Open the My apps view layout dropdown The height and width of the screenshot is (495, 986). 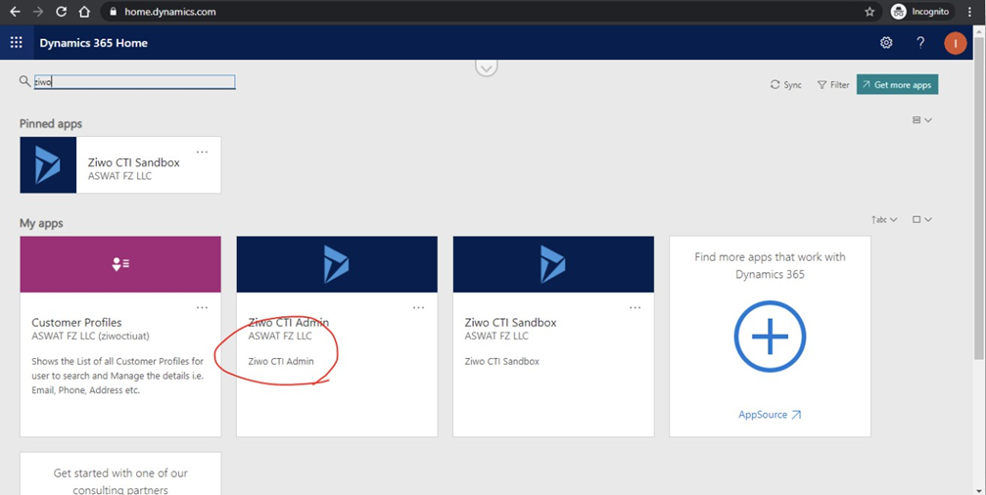[x=921, y=220]
